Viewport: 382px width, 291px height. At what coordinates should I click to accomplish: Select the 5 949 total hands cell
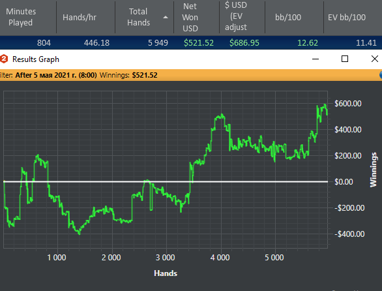158,43
